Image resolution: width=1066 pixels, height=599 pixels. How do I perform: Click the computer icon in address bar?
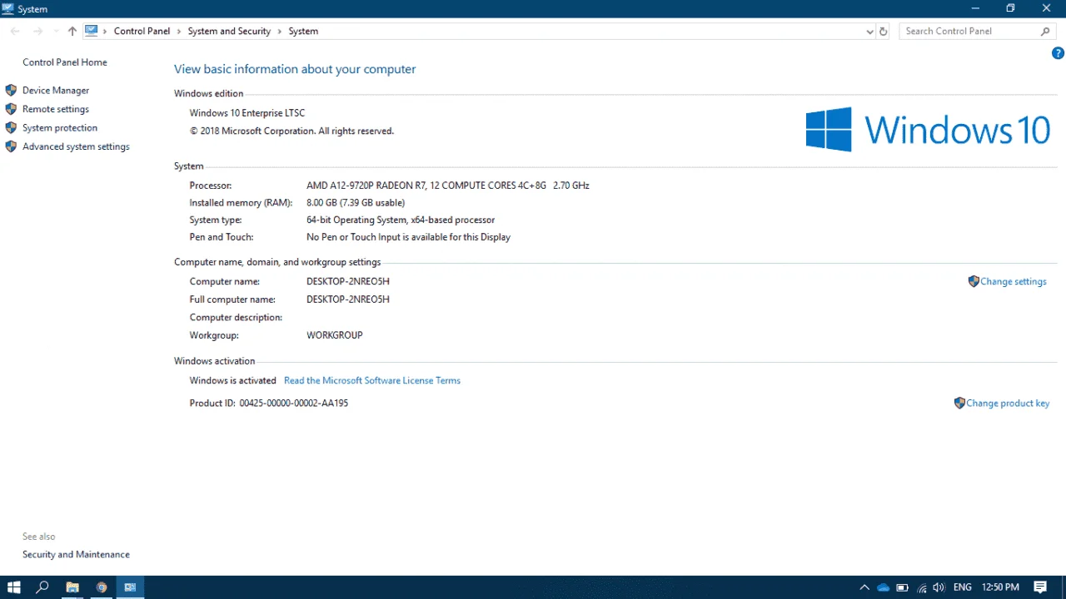pos(92,31)
